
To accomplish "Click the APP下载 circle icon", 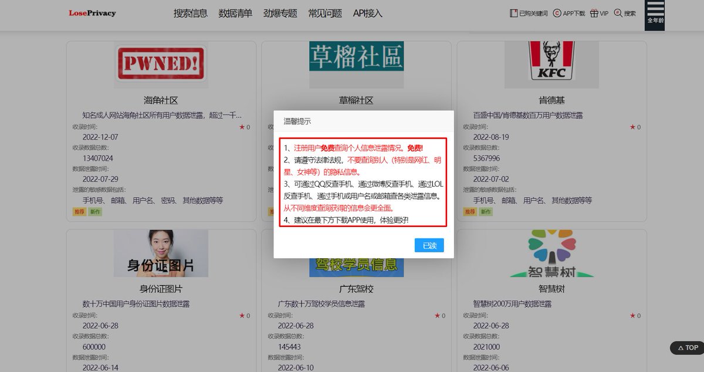I will click(557, 13).
